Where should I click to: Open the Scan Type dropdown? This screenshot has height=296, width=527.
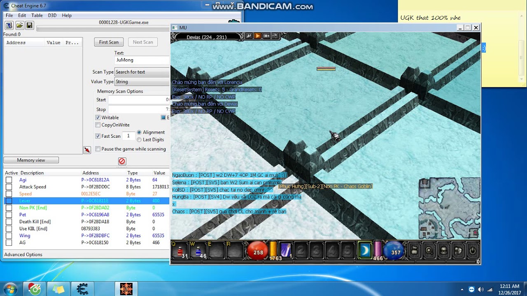pos(142,72)
